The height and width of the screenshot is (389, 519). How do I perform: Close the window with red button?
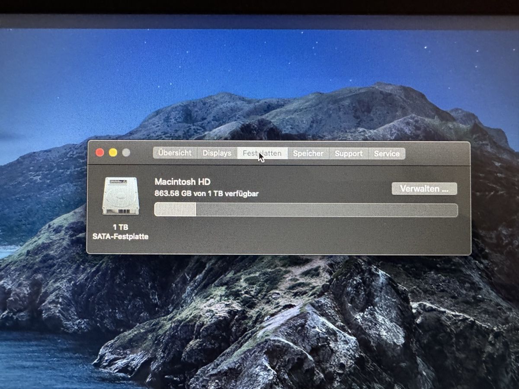click(100, 153)
